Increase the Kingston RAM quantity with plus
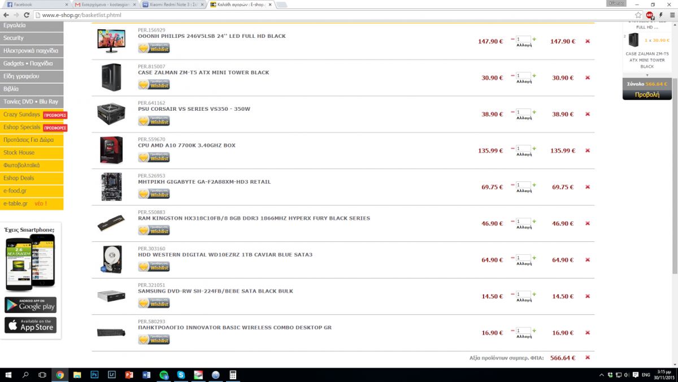678x382 pixels. 534,222
